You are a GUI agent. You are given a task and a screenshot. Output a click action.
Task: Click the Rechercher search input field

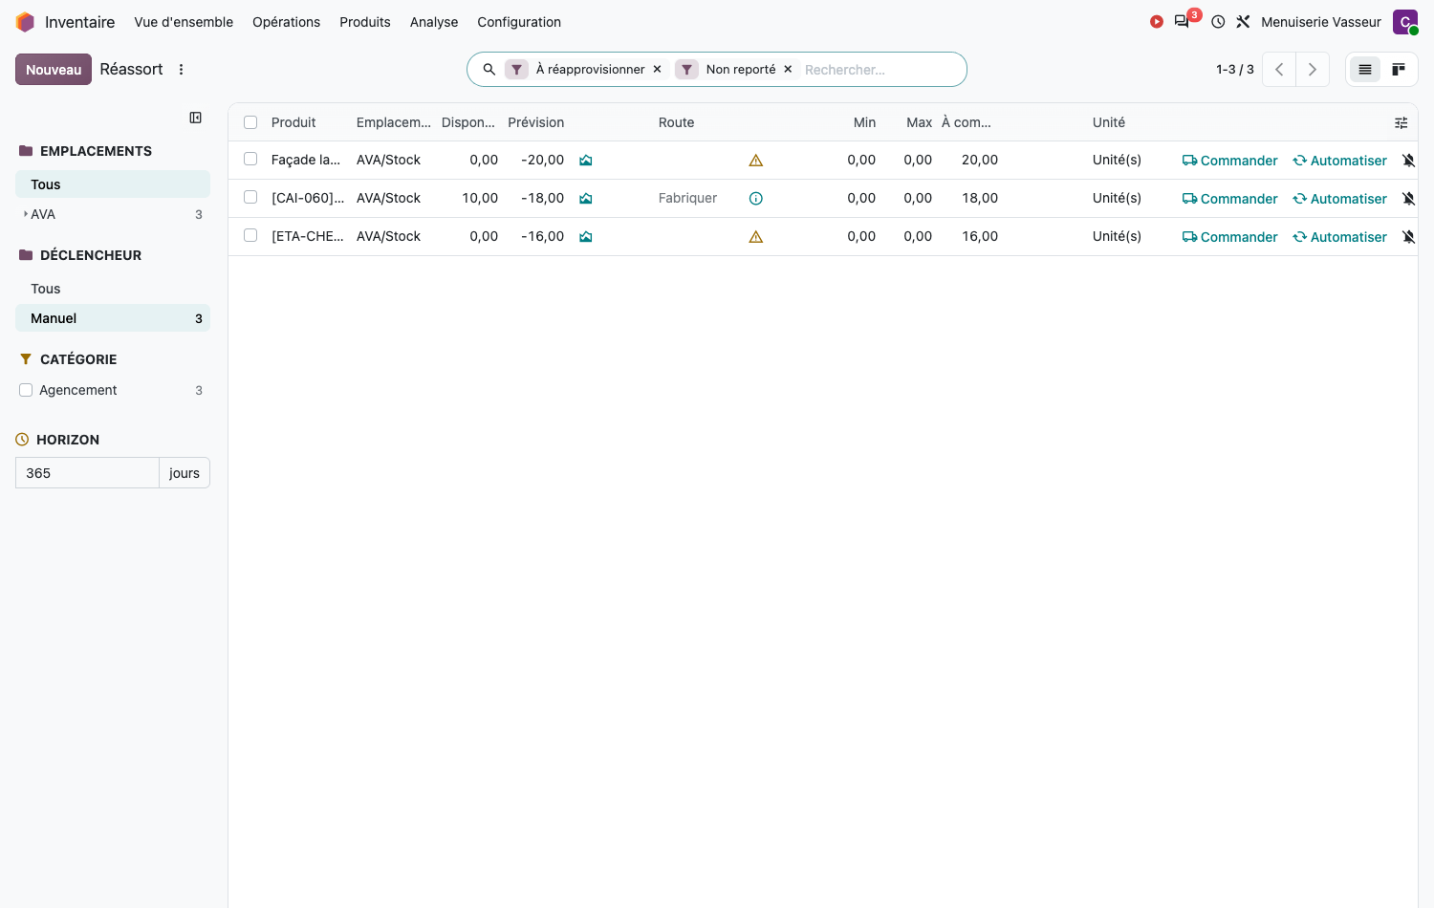coord(880,70)
